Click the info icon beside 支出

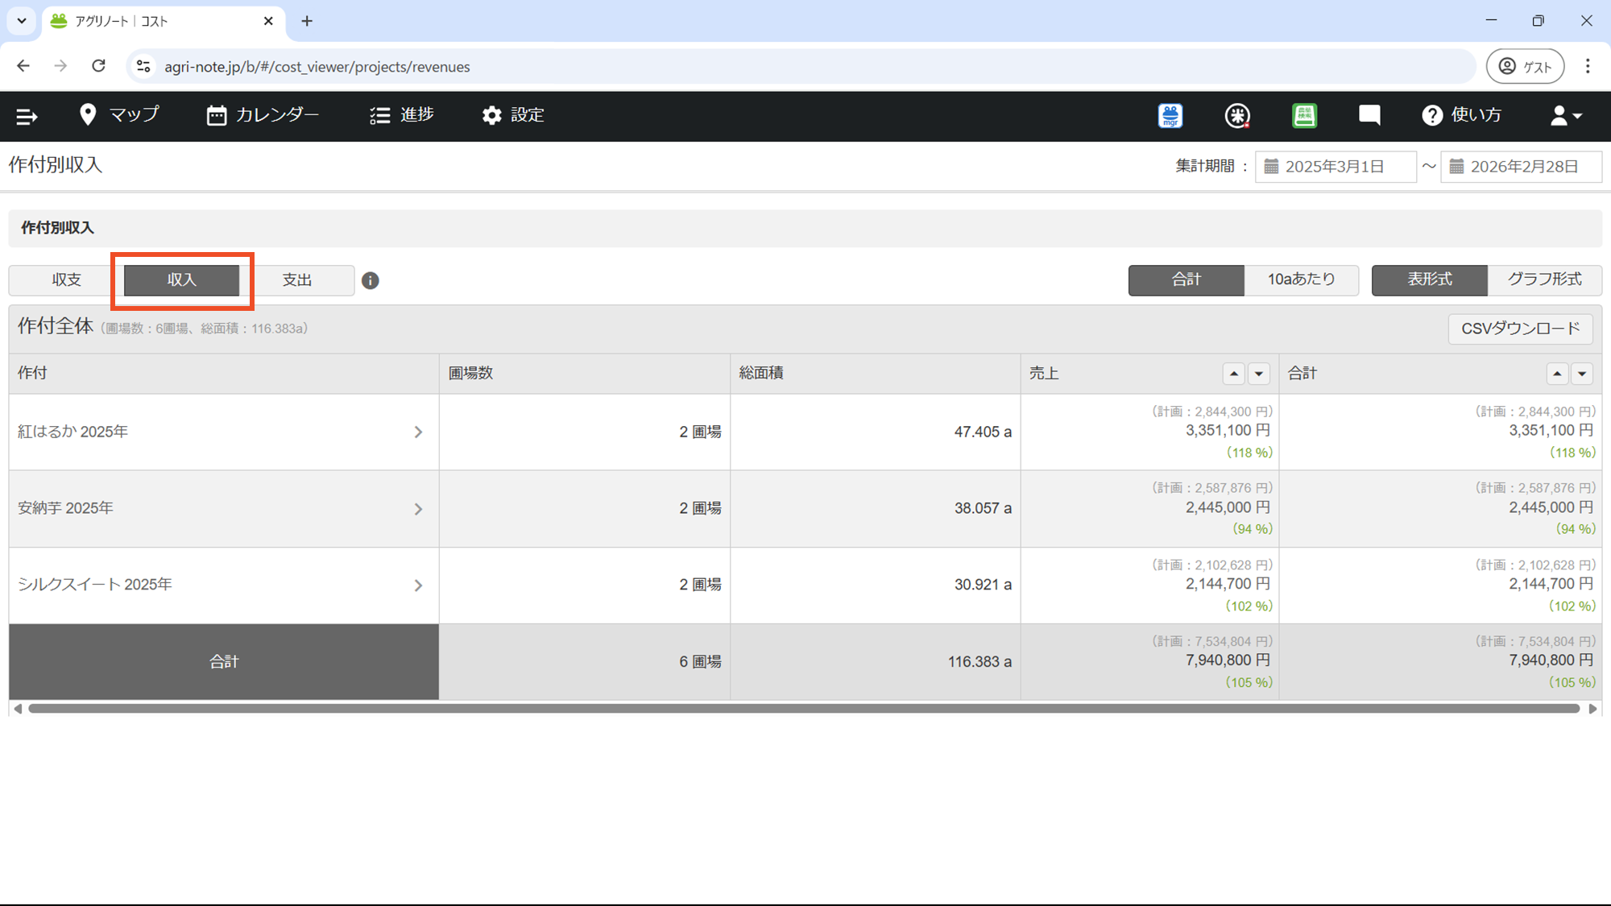pyautogui.click(x=371, y=280)
